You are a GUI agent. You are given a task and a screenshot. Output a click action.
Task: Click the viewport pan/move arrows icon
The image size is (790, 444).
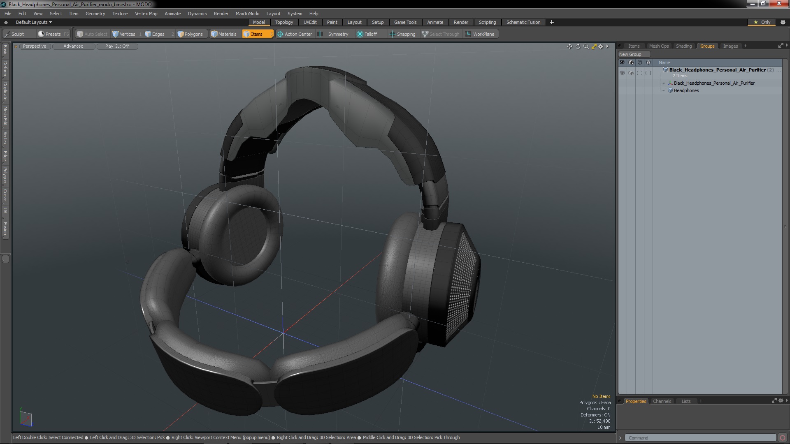pyautogui.click(x=569, y=46)
